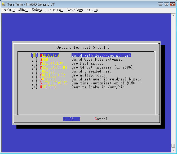Screen dimensions: 177x154
Task: Click 'Build set-user-id suidperl binary' text
Action: pos(107,79)
